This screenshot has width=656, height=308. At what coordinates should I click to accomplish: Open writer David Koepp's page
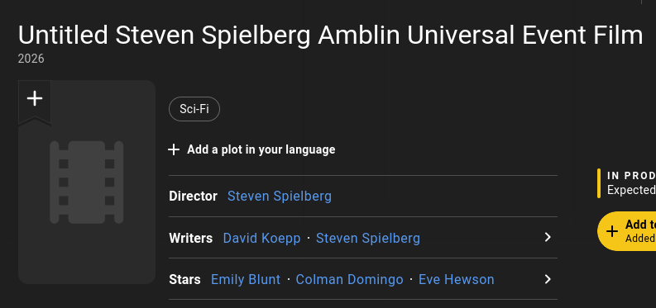point(262,238)
